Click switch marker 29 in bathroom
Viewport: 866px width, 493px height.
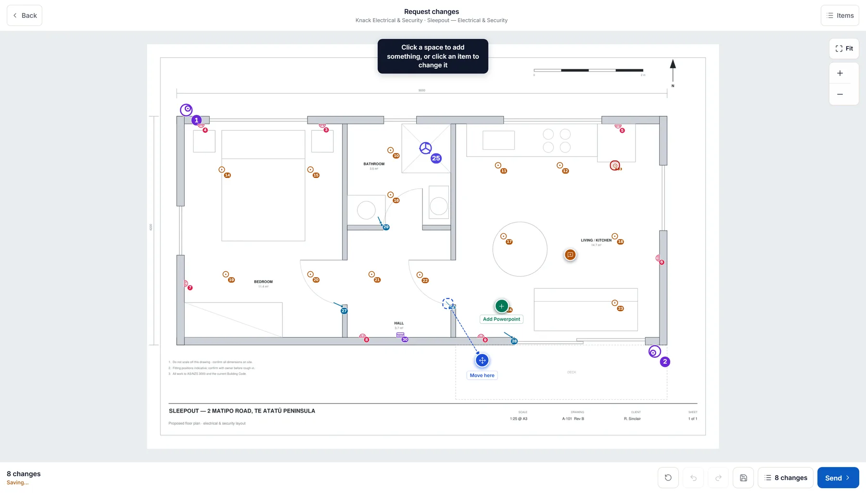386,227
